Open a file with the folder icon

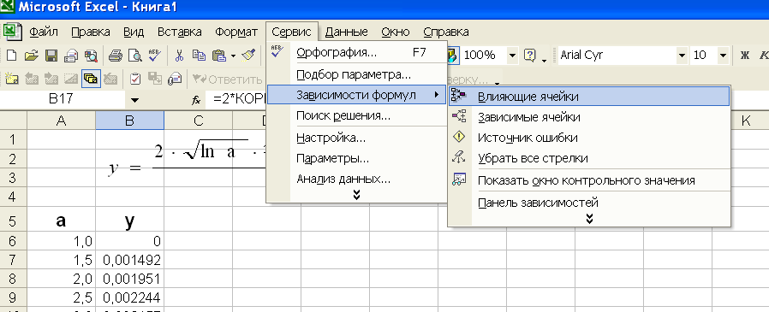(x=31, y=55)
